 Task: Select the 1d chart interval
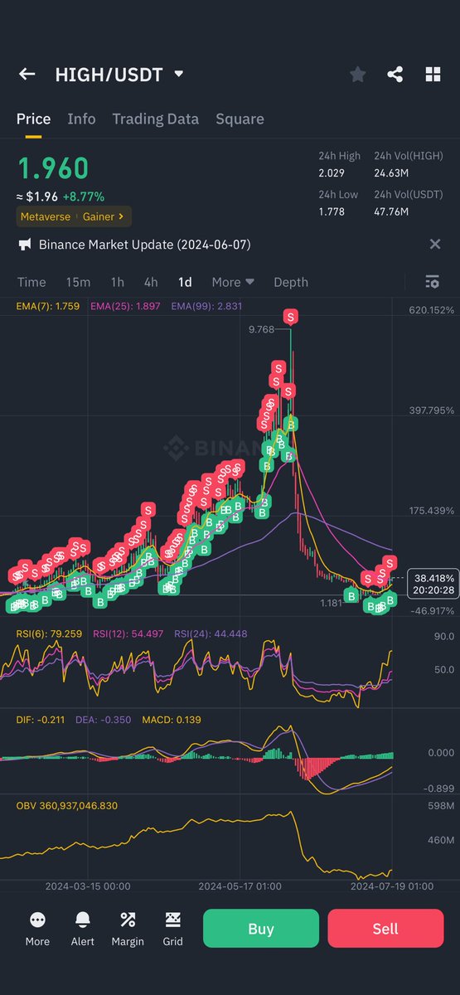185,282
